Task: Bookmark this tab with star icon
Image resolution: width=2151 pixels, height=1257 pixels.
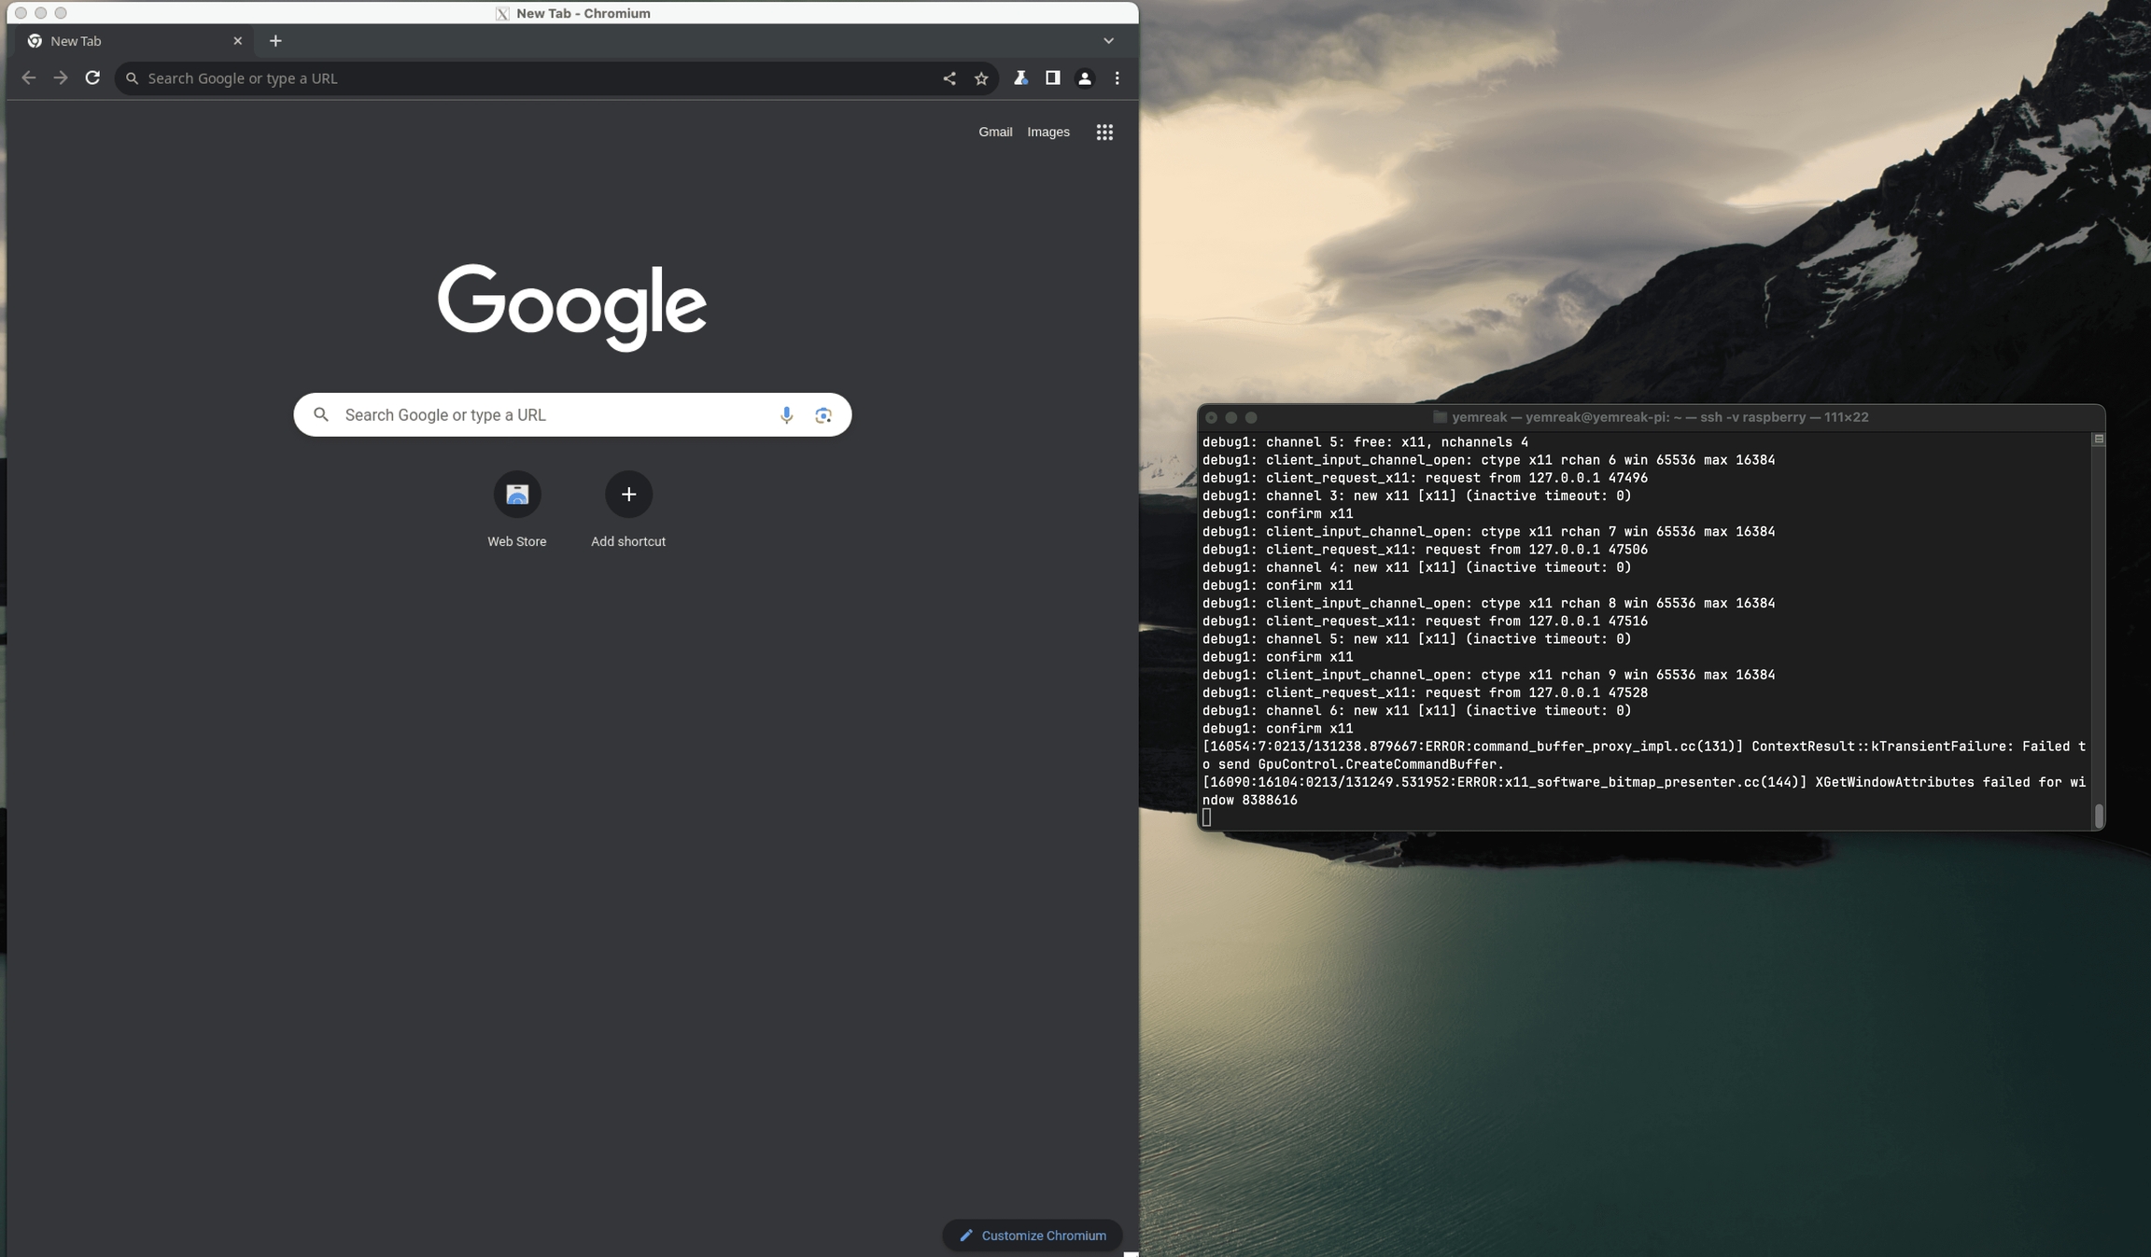Action: point(981,78)
